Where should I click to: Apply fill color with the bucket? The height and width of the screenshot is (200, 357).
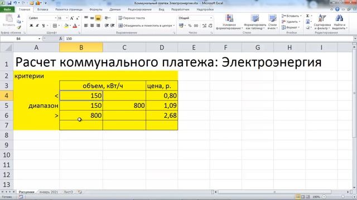[66, 26]
